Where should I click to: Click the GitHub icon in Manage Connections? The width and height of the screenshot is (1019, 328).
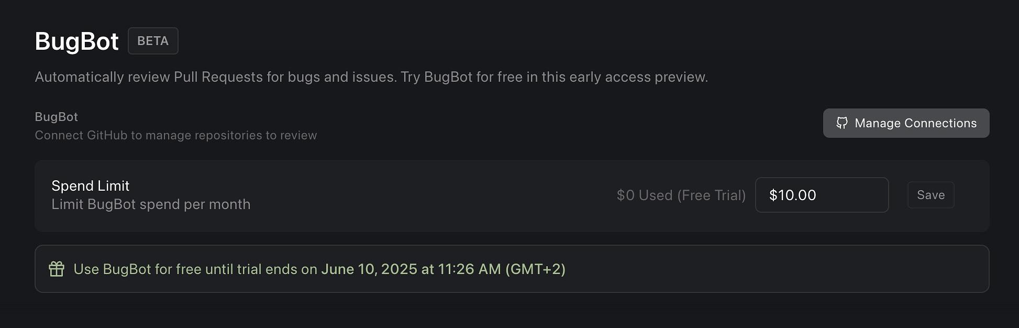click(x=842, y=123)
